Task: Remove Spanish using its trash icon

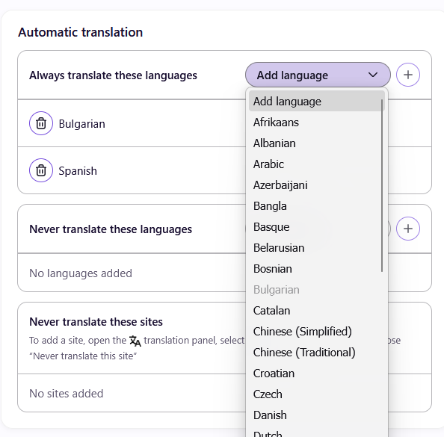Action: coord(41,170)
